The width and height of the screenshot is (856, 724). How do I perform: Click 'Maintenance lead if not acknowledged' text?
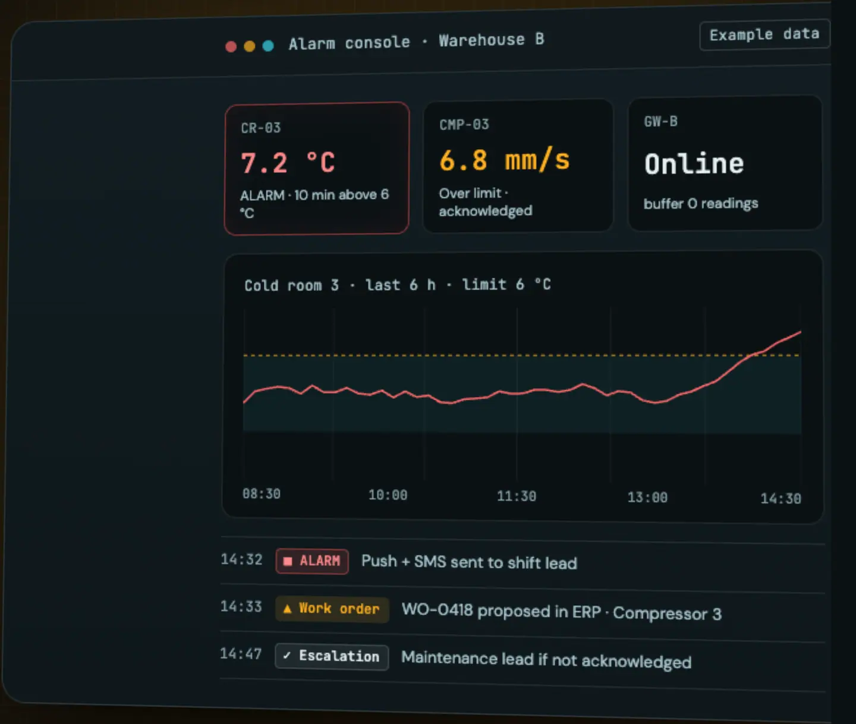point(546,660)
